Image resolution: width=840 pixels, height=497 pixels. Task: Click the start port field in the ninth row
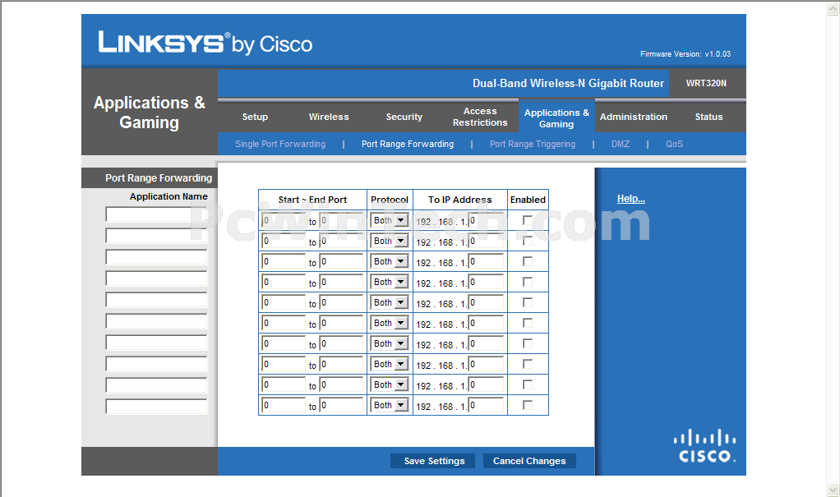point(284,384)
